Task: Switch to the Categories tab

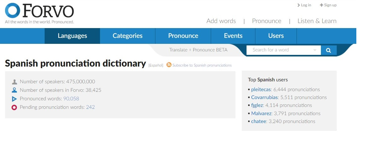Action: click(x=128, y=36)
